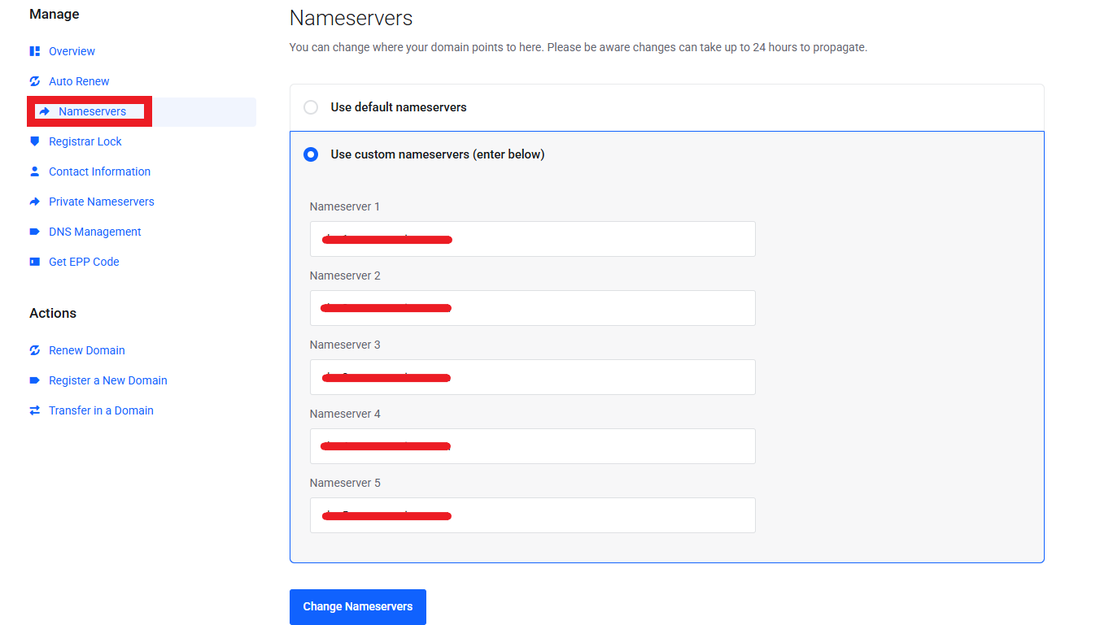Click the Registrar Lock shield icon
Image resolution: width=1113 pixels, height=625 pixels.
pos(35,141)
